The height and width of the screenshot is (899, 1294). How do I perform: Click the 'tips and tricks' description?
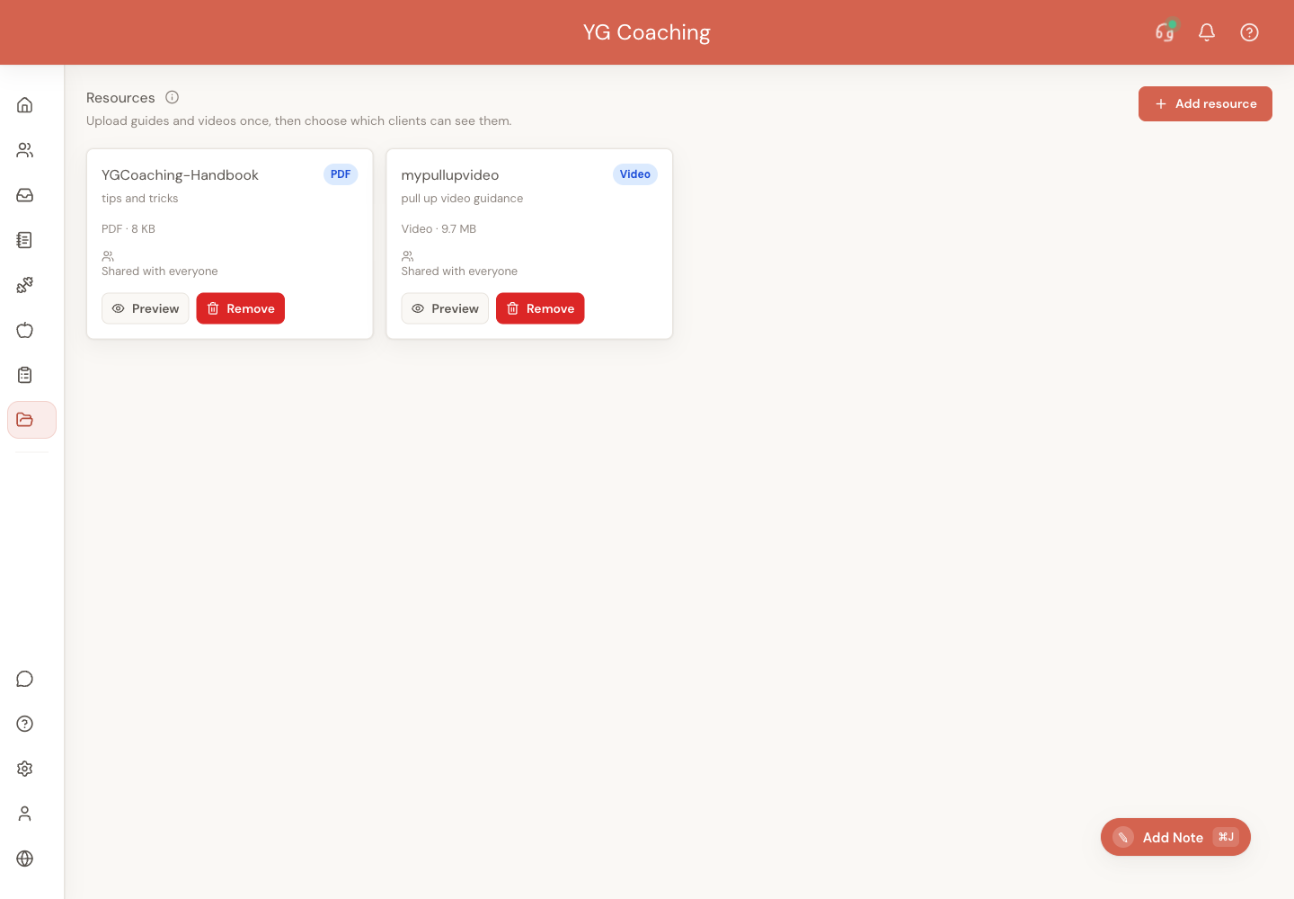point(140,199)
